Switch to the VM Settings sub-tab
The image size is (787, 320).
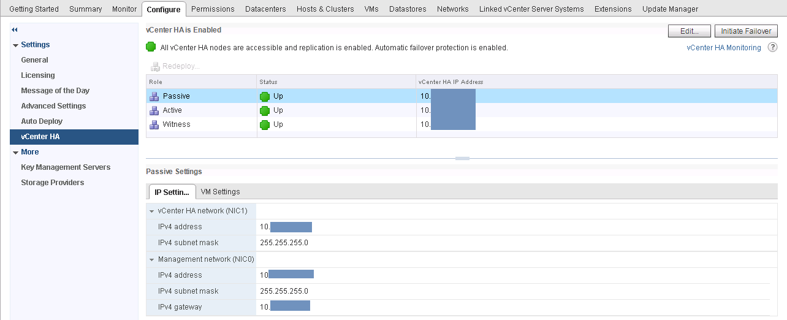pyautogui.click(x=221, y=192)
